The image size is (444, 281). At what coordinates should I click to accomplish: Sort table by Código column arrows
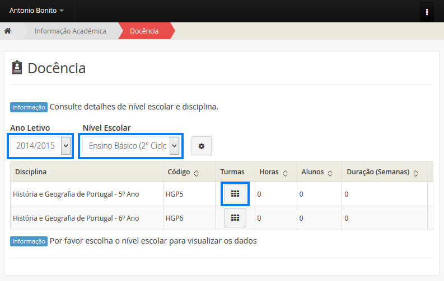[x=196, y=173]
